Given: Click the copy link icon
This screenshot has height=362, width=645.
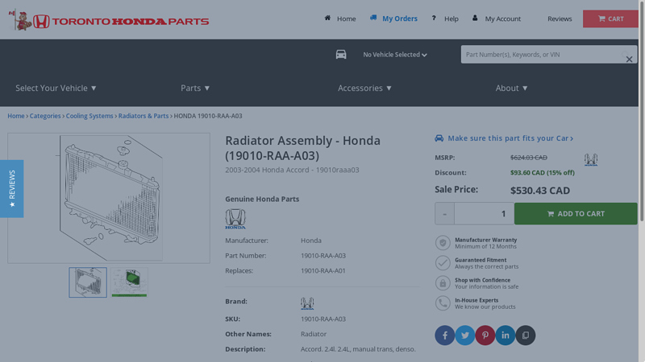Looking at the screenshot, I should point(525,335).
